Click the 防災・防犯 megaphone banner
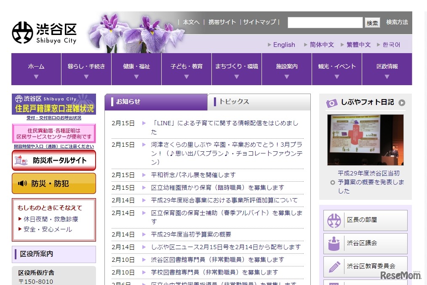The height and width of the screenshot is (285, 427). click(54, 183)
